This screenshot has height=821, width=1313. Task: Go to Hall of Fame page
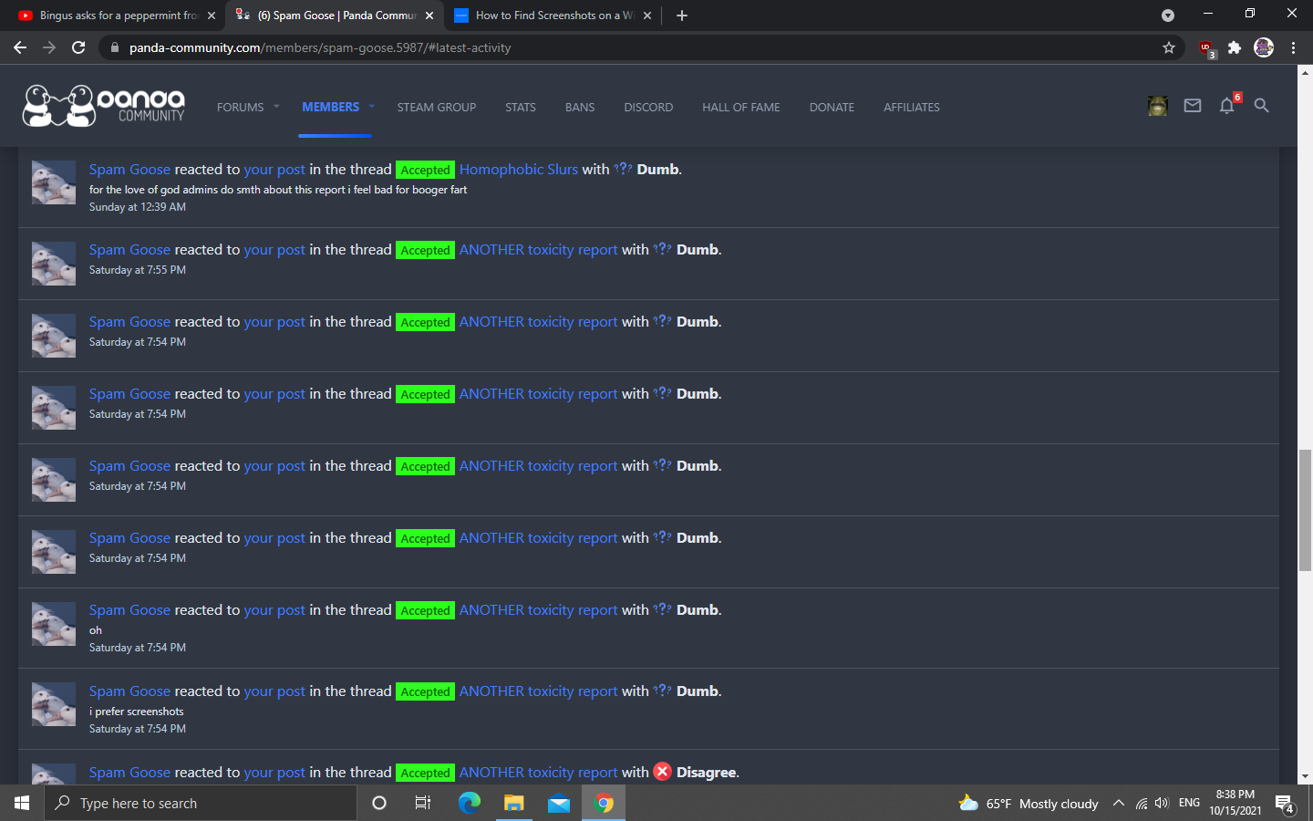740,107
